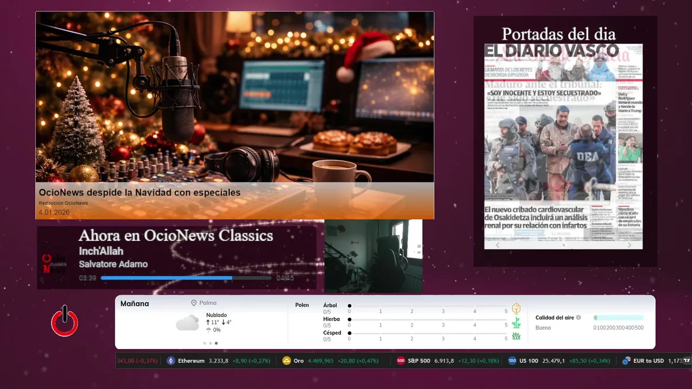Click the Césped pollen level slider
The height and width of the screenshot is (389, 692).
click(428, 333)
